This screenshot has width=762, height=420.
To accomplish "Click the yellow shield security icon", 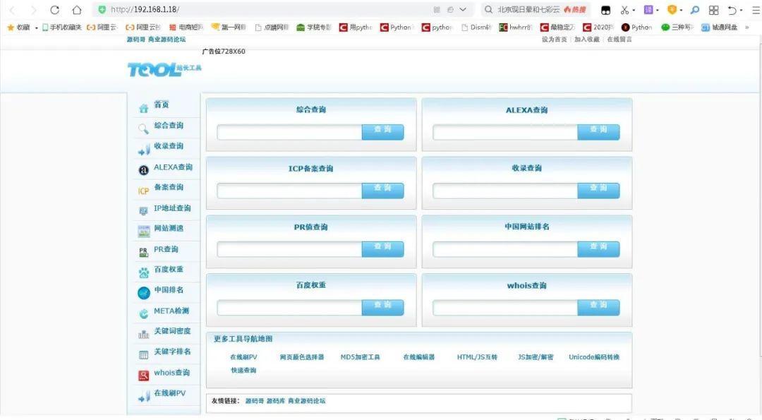I will (x=672, y=10).
